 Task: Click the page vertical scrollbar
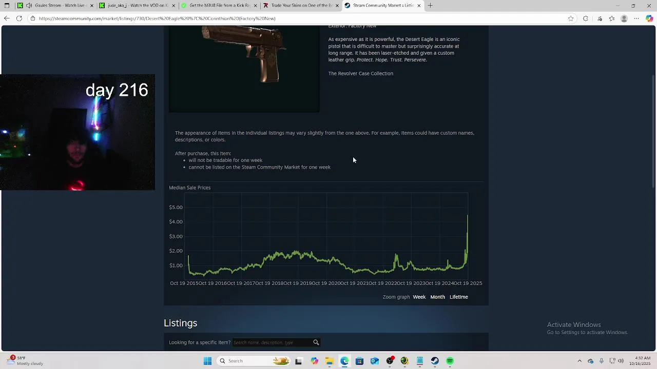[653, 131]
